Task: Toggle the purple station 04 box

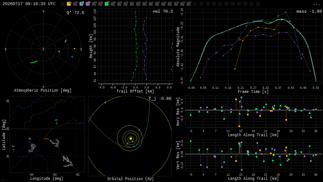Action: click(88, 4)
